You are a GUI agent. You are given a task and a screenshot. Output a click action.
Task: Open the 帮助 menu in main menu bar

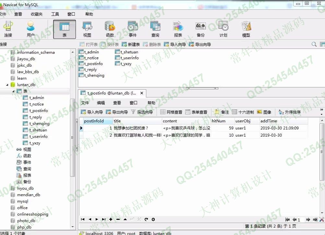point(89,14)
